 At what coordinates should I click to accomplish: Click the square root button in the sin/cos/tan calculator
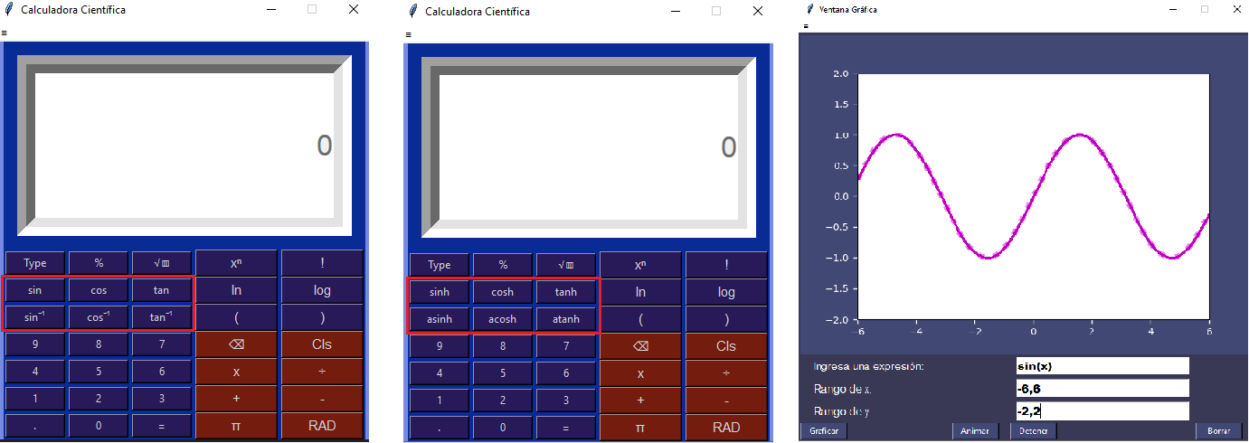point(162,263)
